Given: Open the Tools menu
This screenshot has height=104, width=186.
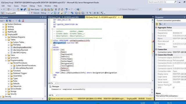Looking at the screenshot, I should (x=40, y=6).
